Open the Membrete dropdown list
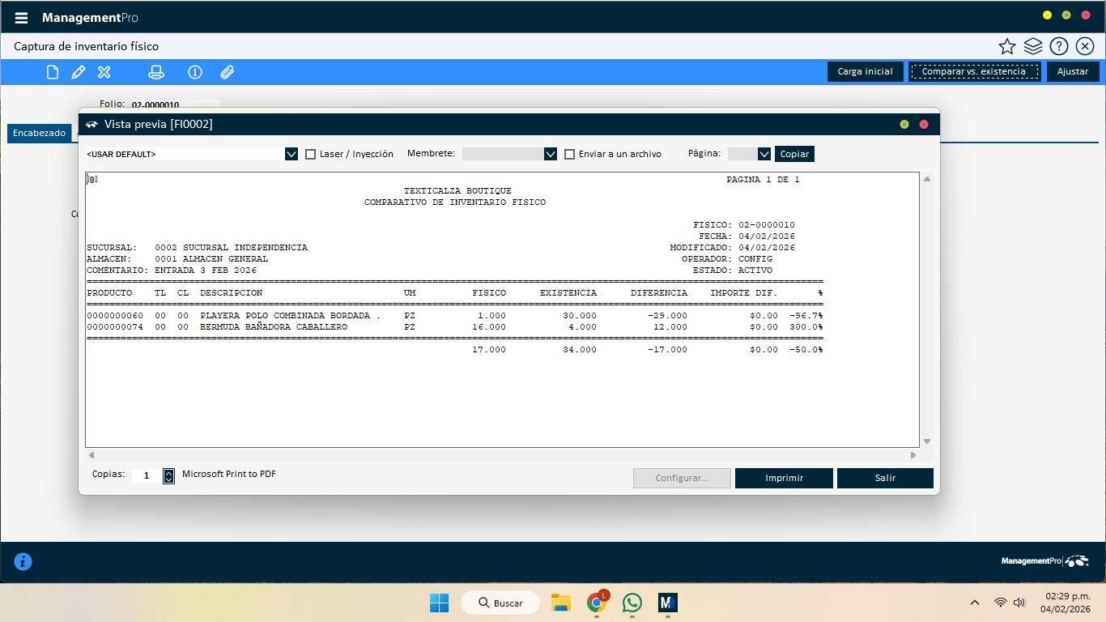1106x622 pixels. click(551, 154)
